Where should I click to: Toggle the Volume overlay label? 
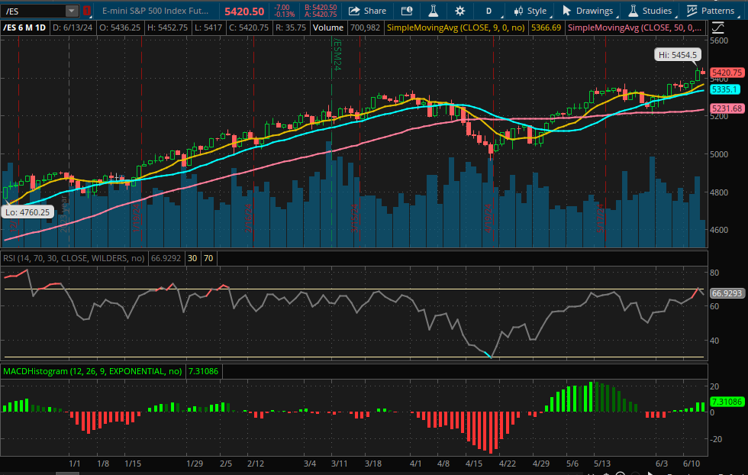327,27
